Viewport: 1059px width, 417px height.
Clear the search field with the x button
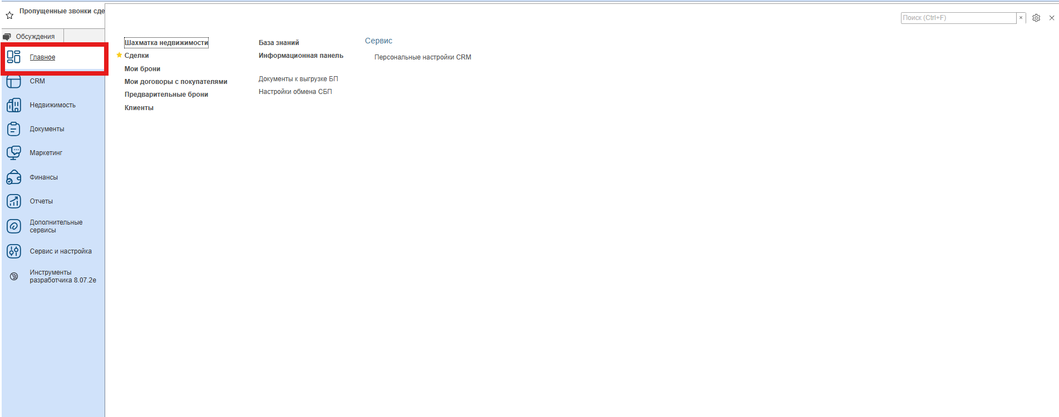(x=1021, y=18)
